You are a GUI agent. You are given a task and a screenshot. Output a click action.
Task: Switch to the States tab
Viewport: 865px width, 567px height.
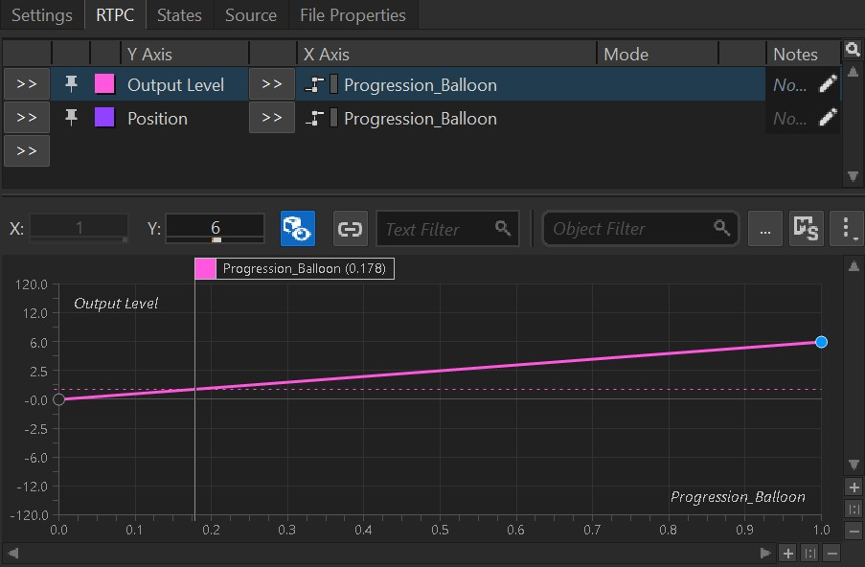tap(179, 15)
